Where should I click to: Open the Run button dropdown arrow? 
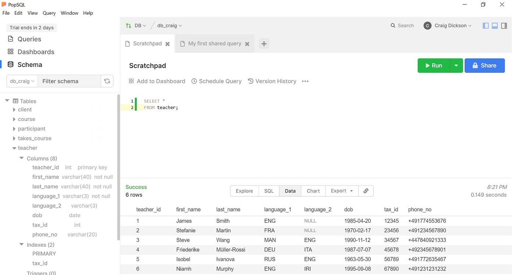[x=456, y=65]
